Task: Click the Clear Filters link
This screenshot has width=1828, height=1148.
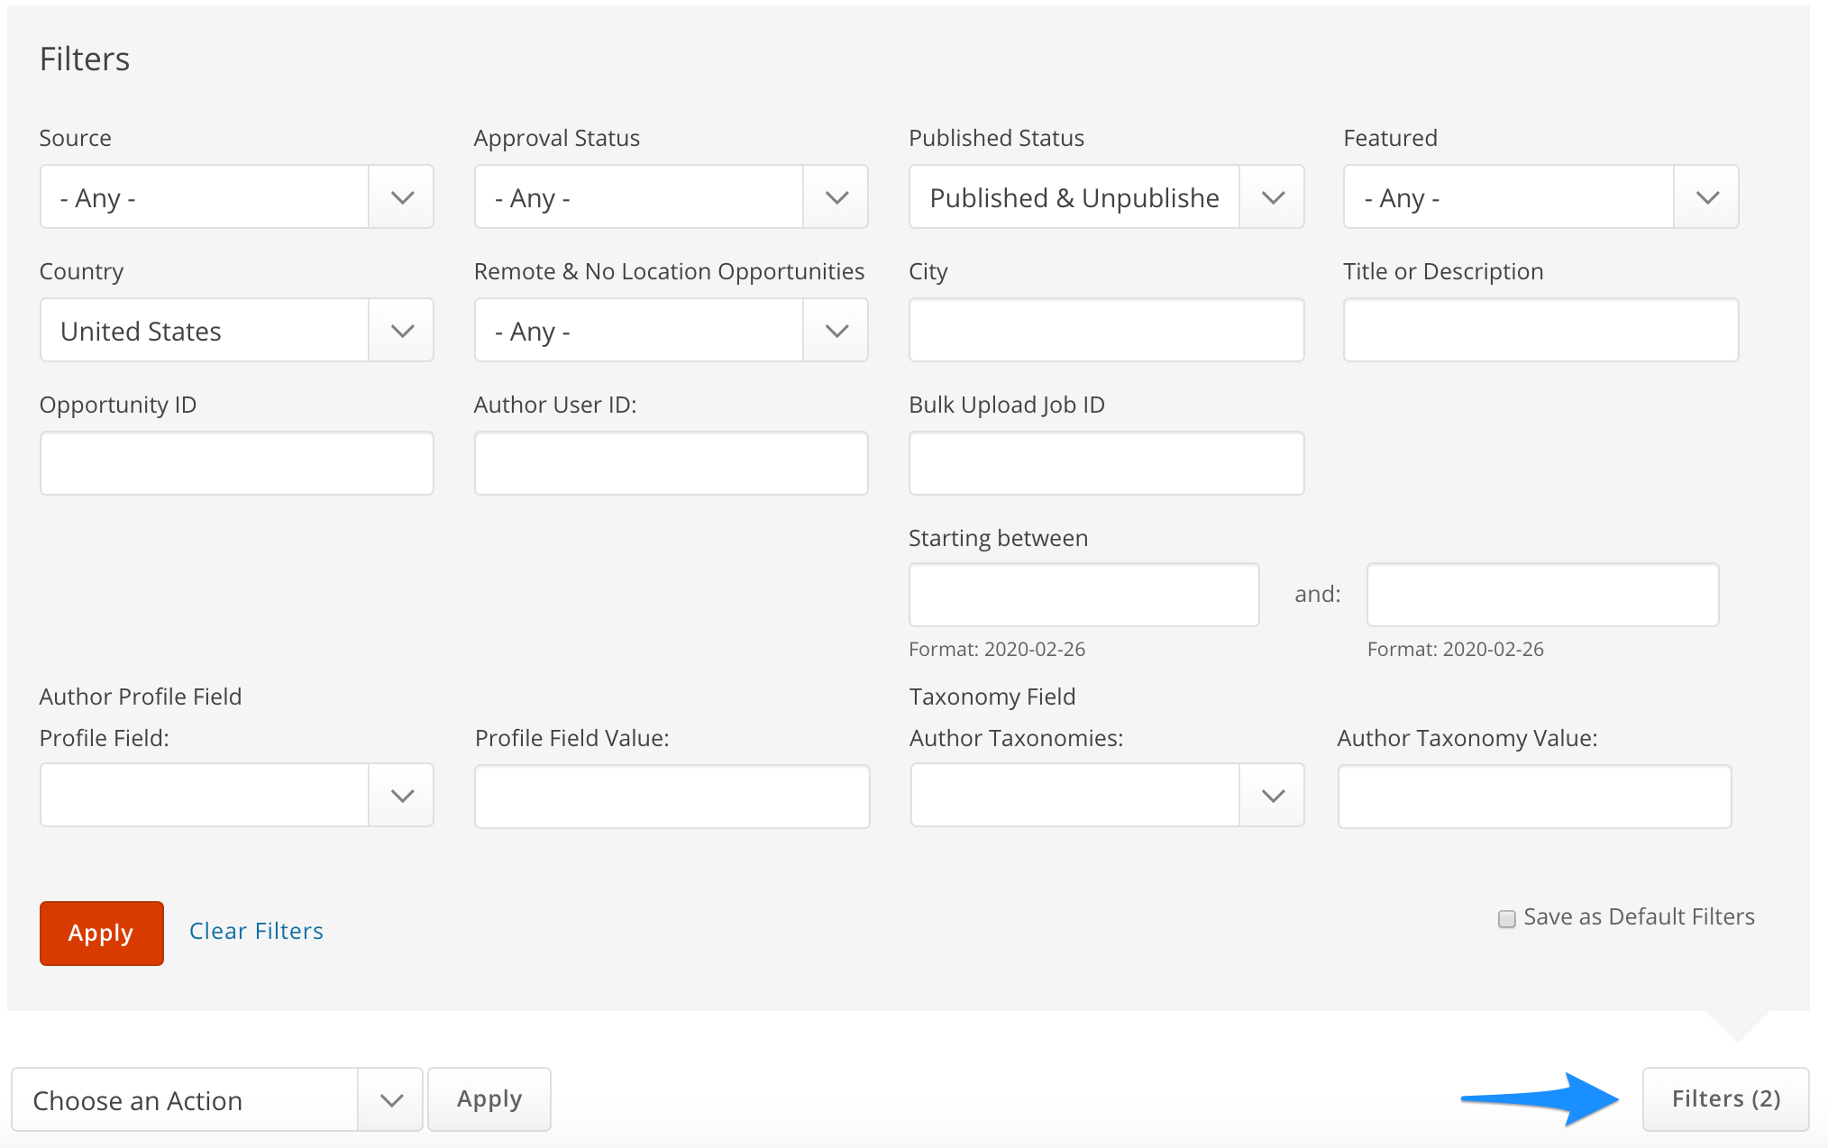Action: (x=256, y=931)
